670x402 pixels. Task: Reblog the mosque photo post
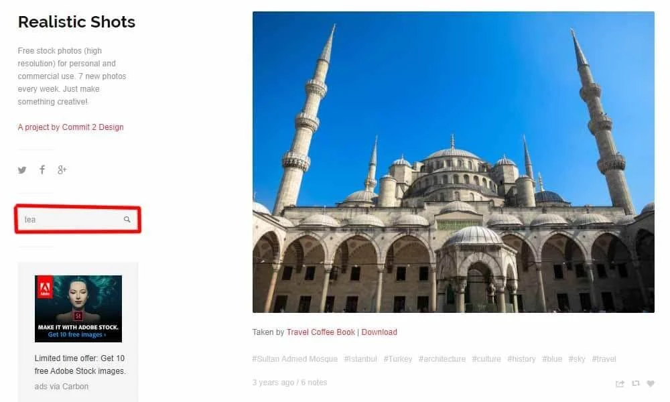pos(636,383)
